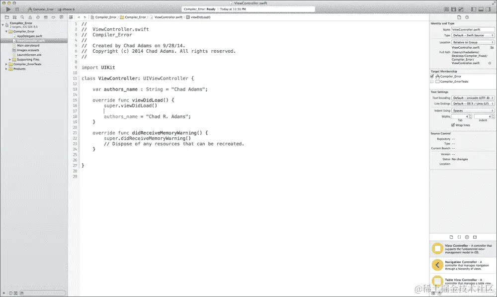Show the Quick Help inspector
The width and height of the screenshot is (497, 297).
[x=467, y=17]
